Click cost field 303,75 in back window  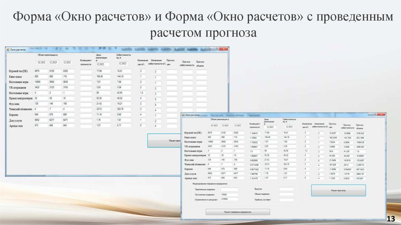[x=124, y=109]
